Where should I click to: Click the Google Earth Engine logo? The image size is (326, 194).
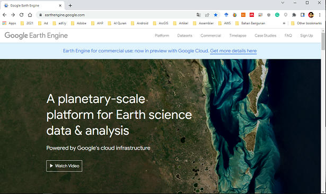click(36, 35)
